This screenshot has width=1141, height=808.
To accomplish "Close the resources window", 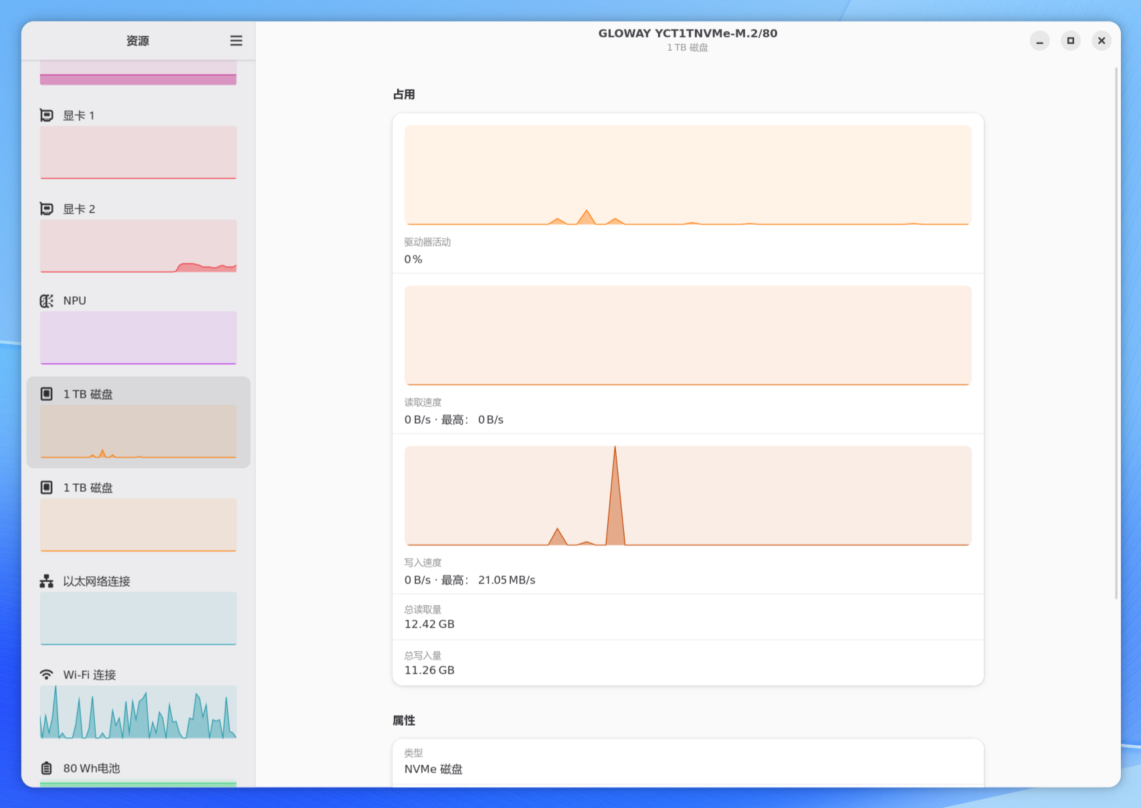I will 1102,41.
